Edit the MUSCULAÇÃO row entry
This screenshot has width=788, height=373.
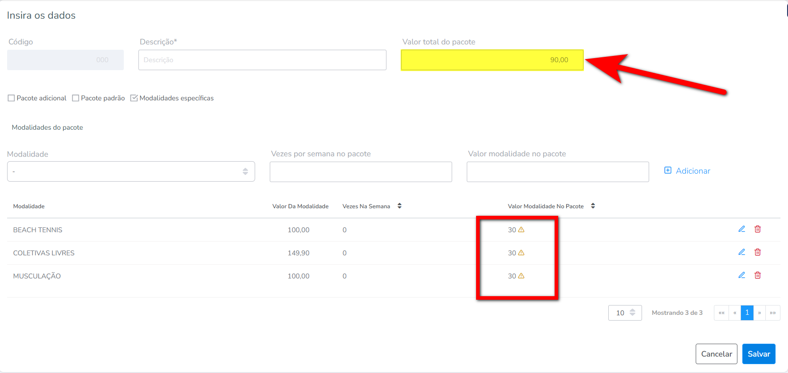741,275
